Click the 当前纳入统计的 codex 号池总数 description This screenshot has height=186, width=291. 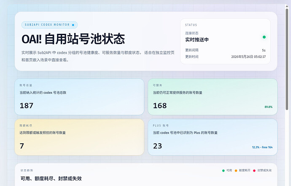coord(43,93)
